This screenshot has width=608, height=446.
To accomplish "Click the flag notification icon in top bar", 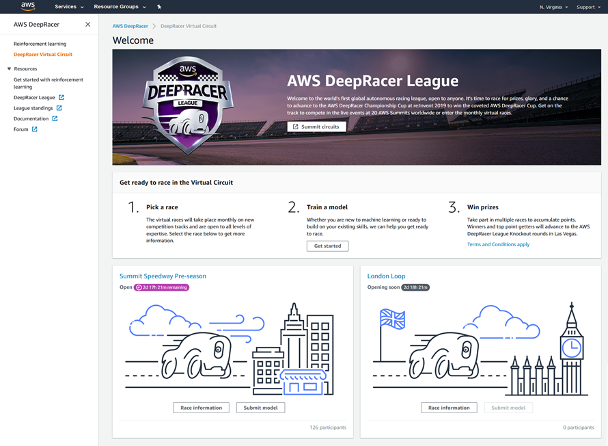I will [x=158, y=6].
